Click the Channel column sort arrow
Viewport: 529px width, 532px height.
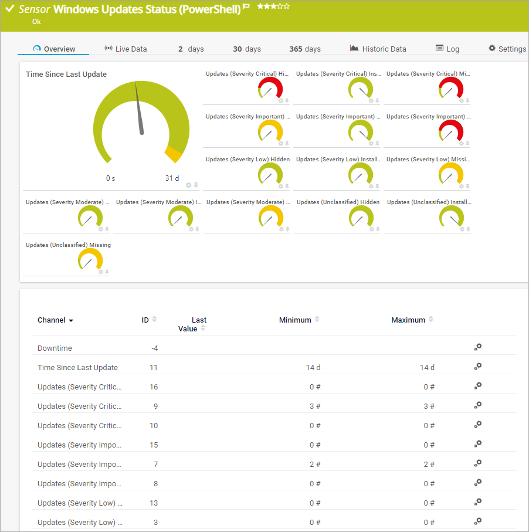[x=71, y=321]
